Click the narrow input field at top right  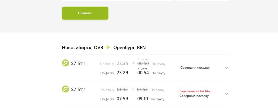(203, 0)
